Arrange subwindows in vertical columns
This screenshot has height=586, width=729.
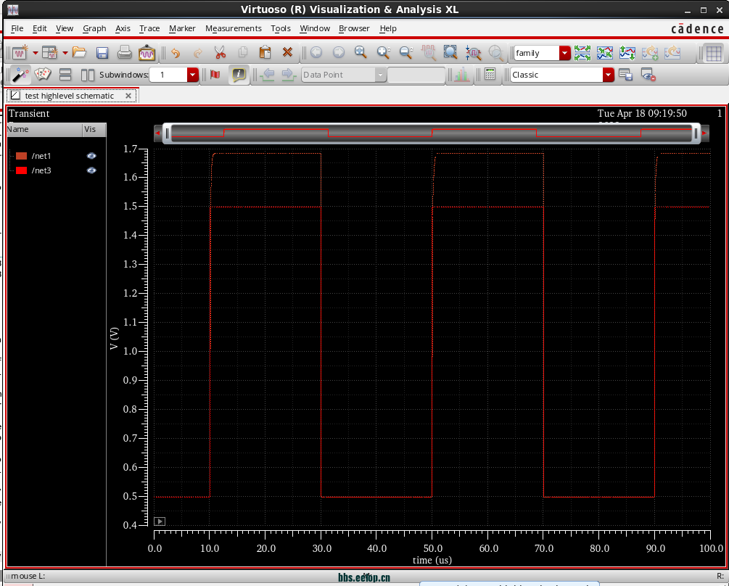point(87,75)
